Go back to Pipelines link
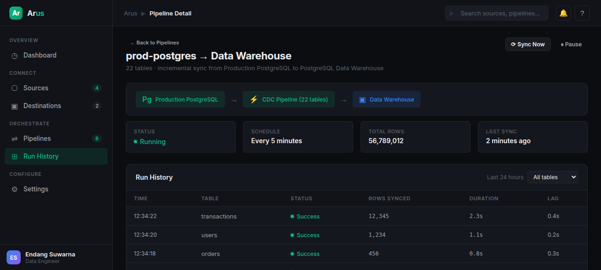Screen dimensions: 601x270 pyautogui.click(x=154, y=43)
